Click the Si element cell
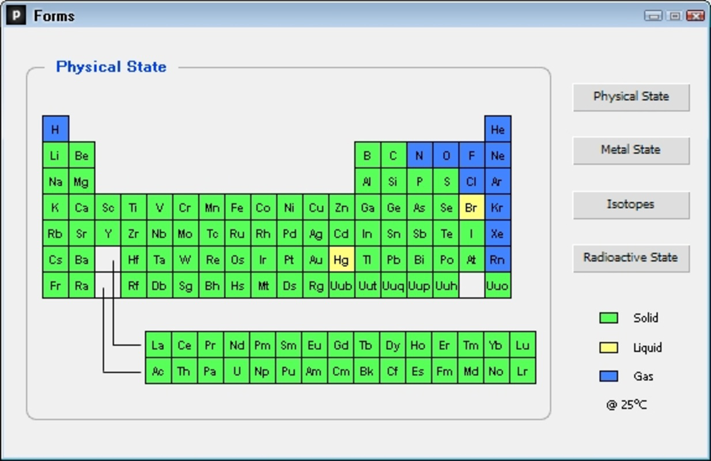Viewport: 711px width, 461px height. coord(394,182)
